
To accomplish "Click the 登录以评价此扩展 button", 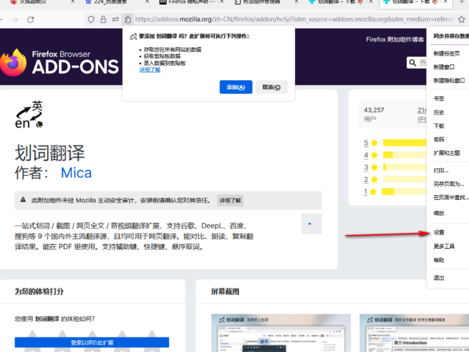I will click(x=92, y=343).
